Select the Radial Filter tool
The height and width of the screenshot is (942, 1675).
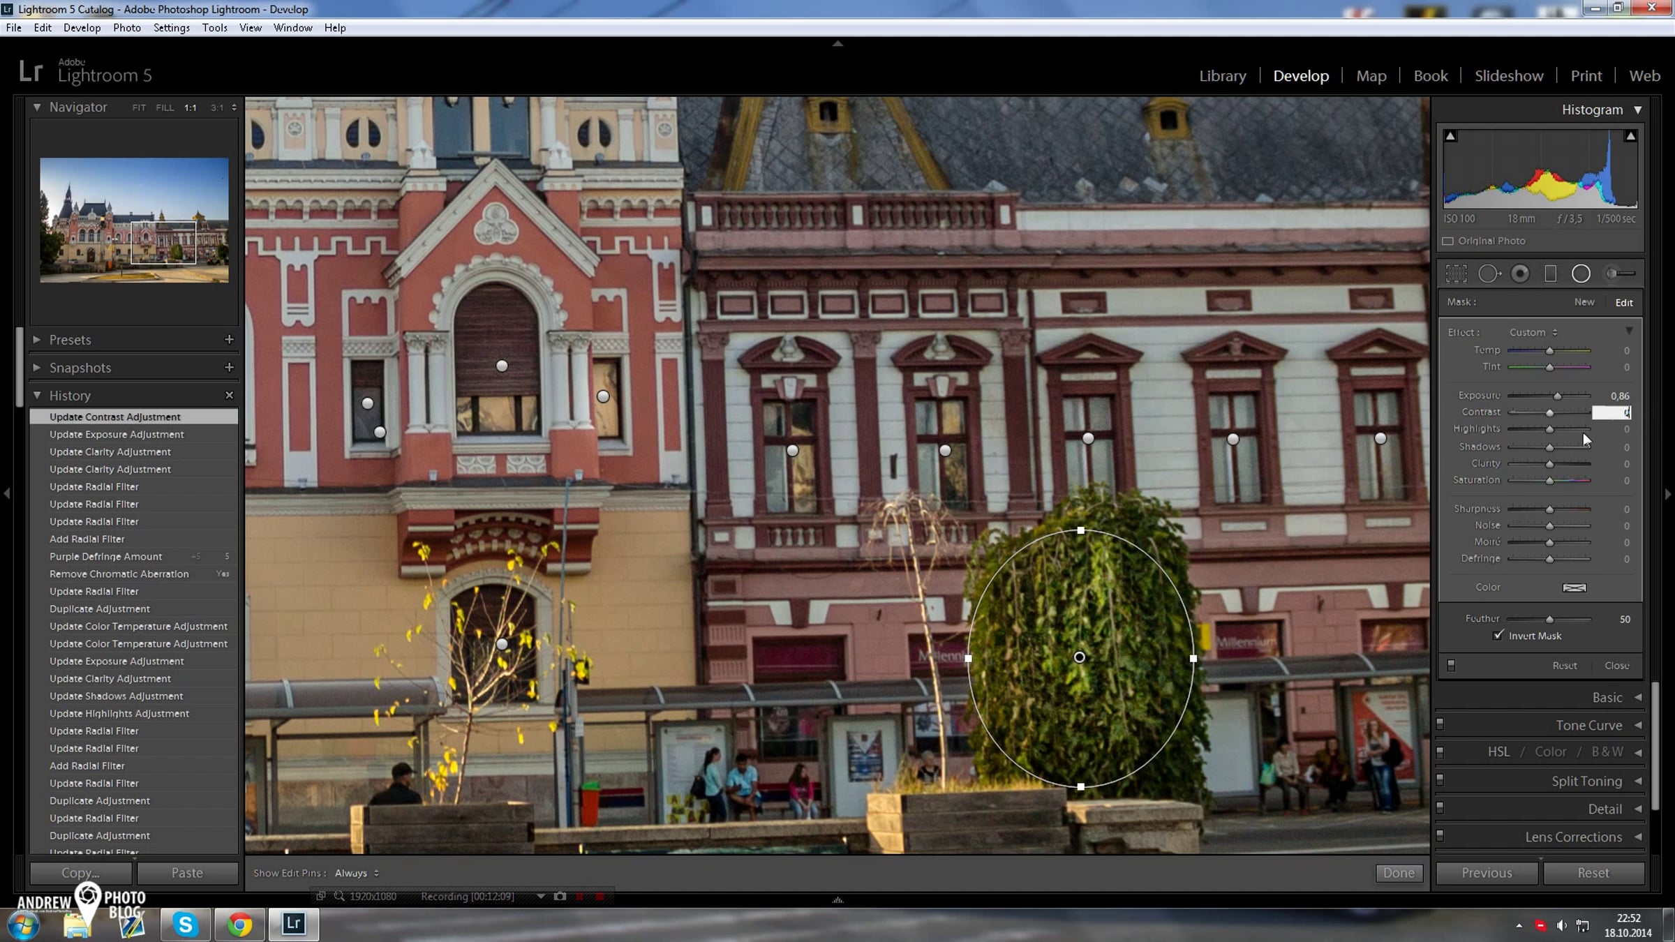(1581, 274)
